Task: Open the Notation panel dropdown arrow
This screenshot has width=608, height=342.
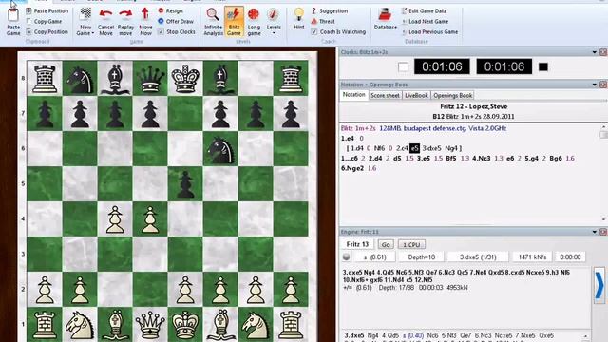Action: 595,85
